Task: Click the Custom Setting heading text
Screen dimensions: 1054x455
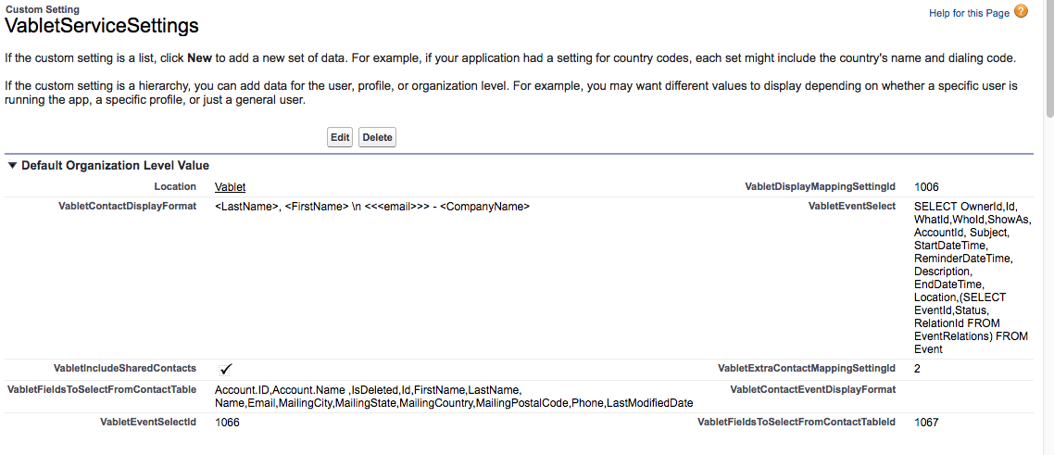Action: [42, 9]
